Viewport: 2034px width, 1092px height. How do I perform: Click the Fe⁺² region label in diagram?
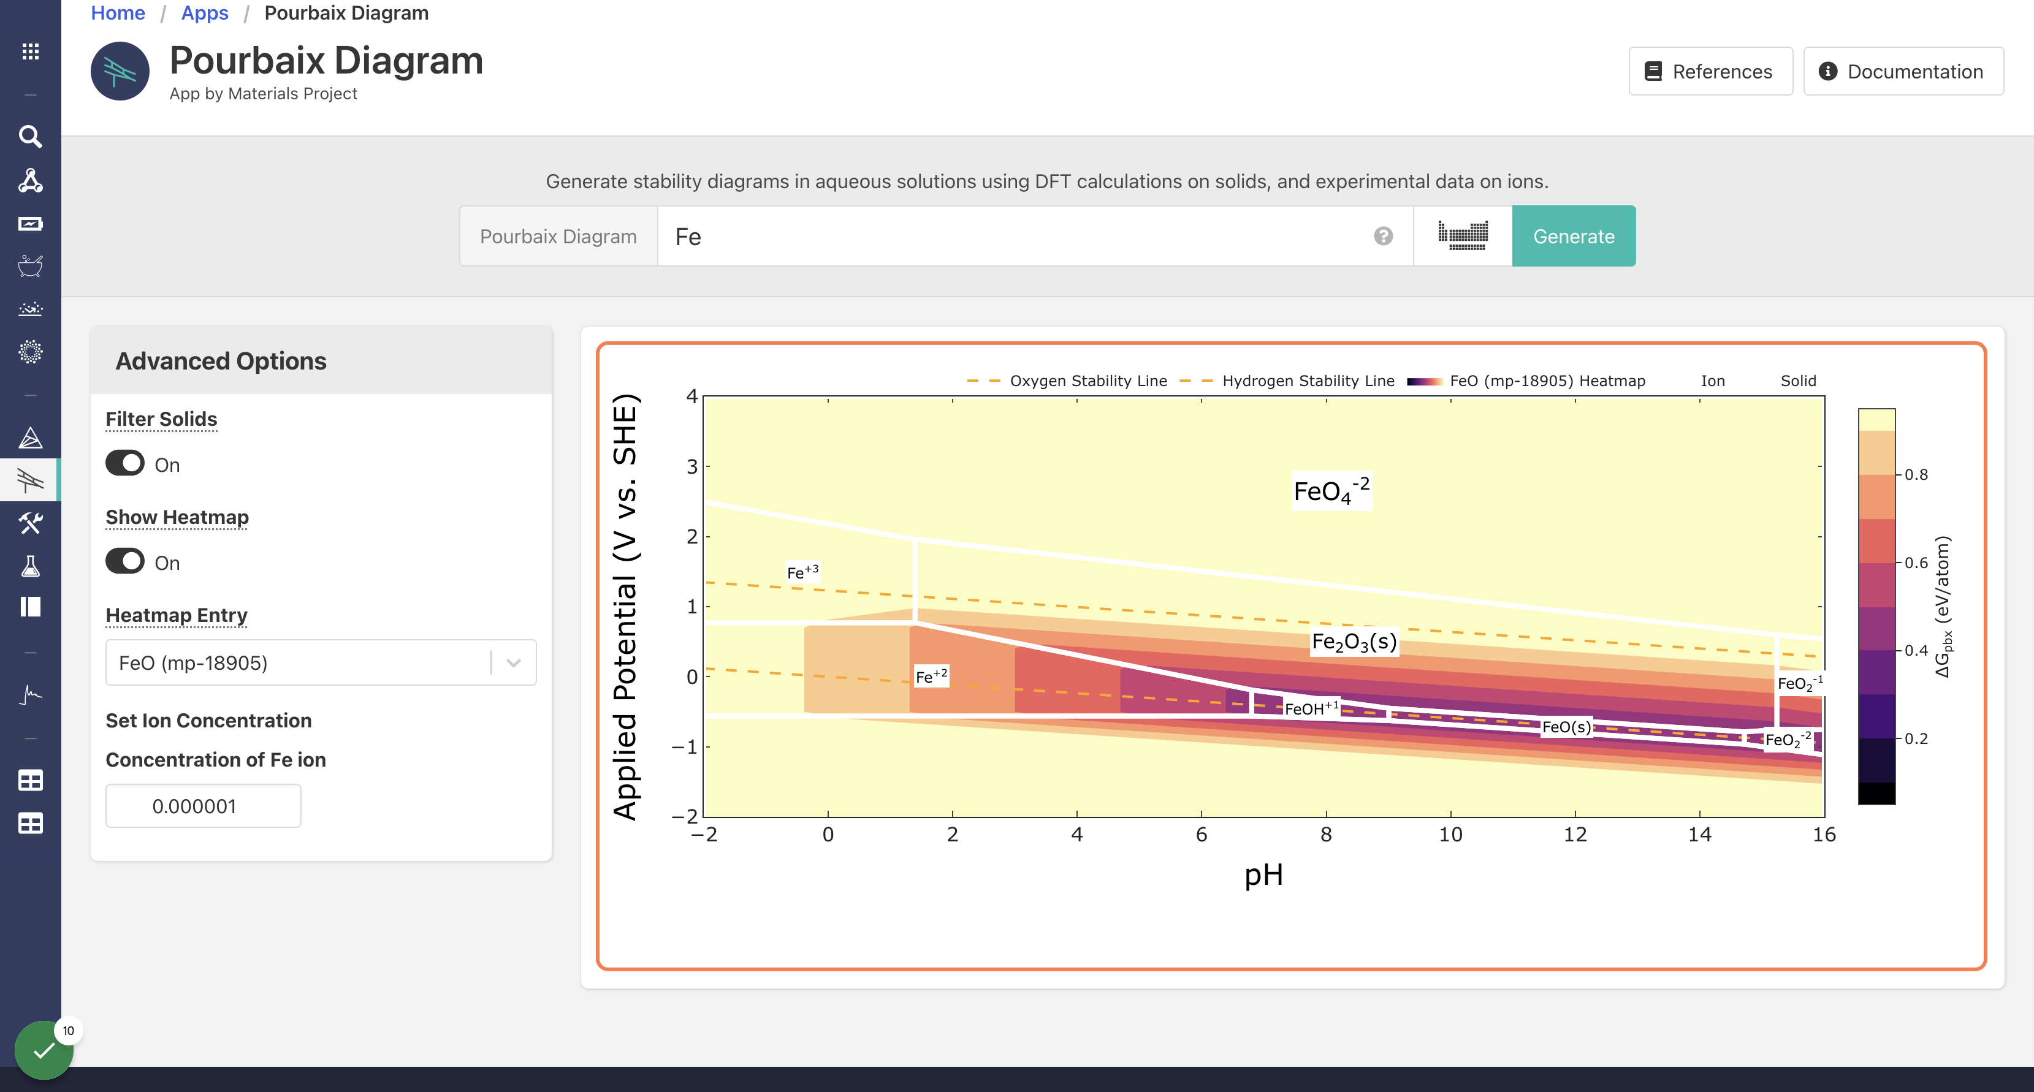point(931,676)
